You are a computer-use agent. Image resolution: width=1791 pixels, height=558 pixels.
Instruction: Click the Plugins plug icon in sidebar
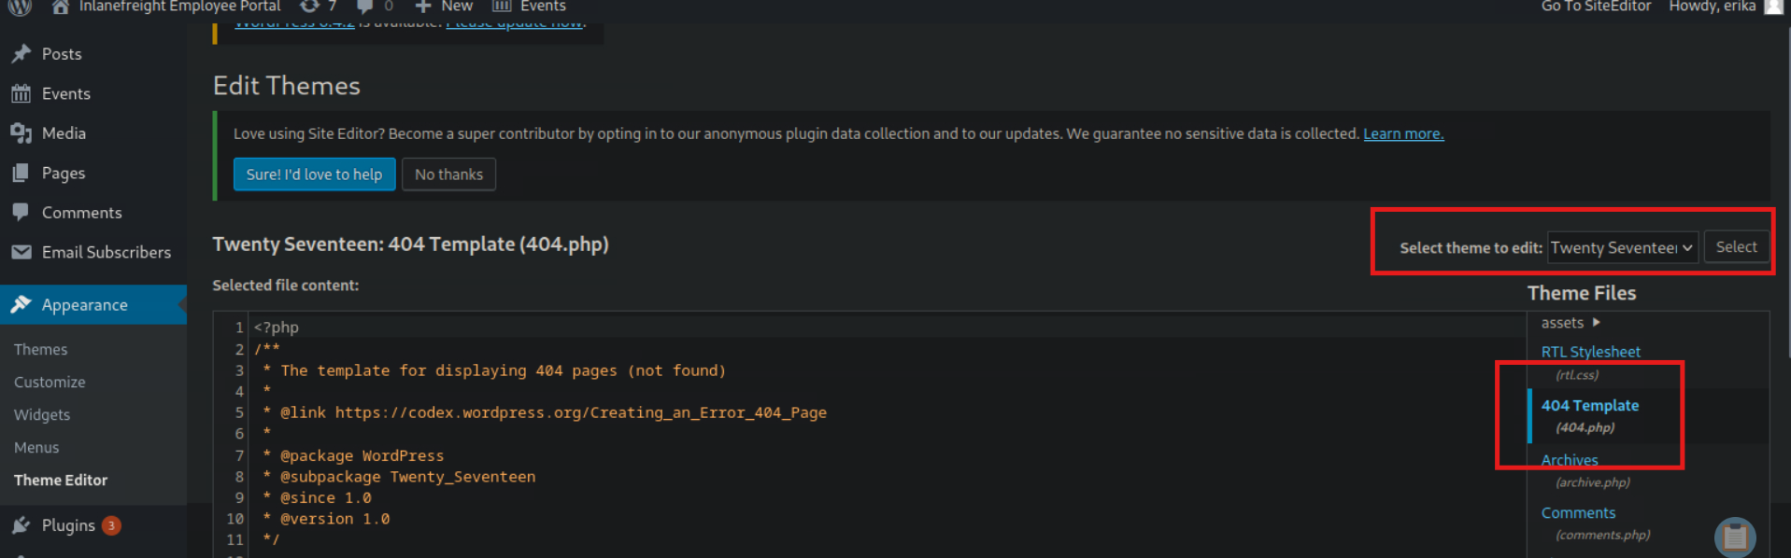[x=21, y=525]
